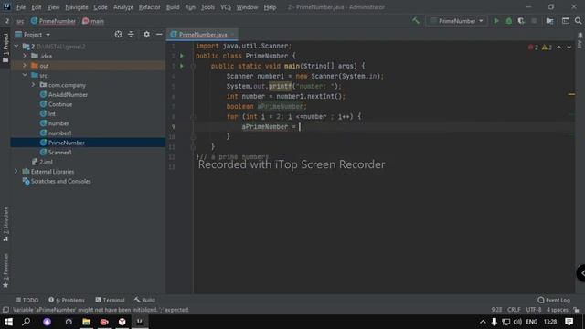585x329 pixels.
Task: Click the stop process icon
Action: tap(534, 21)
